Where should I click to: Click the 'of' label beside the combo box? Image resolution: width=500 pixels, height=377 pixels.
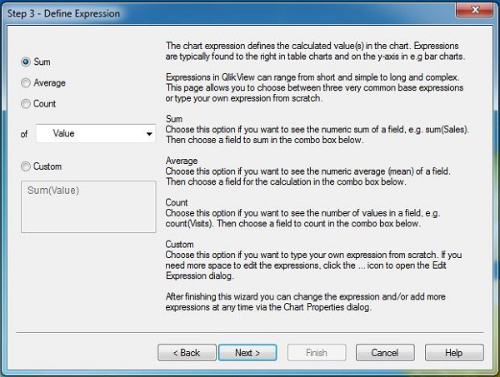[24, 134]
